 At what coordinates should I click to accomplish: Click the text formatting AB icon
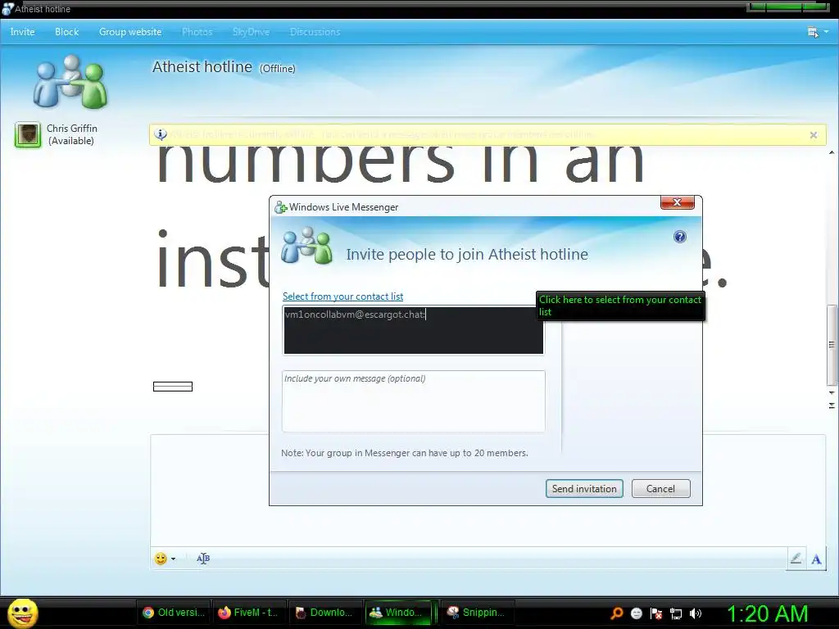tap(203, 559)
